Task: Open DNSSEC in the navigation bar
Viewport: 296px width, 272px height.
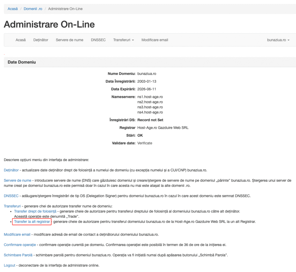Action: 98,40
